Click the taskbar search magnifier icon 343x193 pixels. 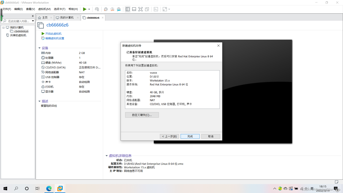click(x=16, y=189)
